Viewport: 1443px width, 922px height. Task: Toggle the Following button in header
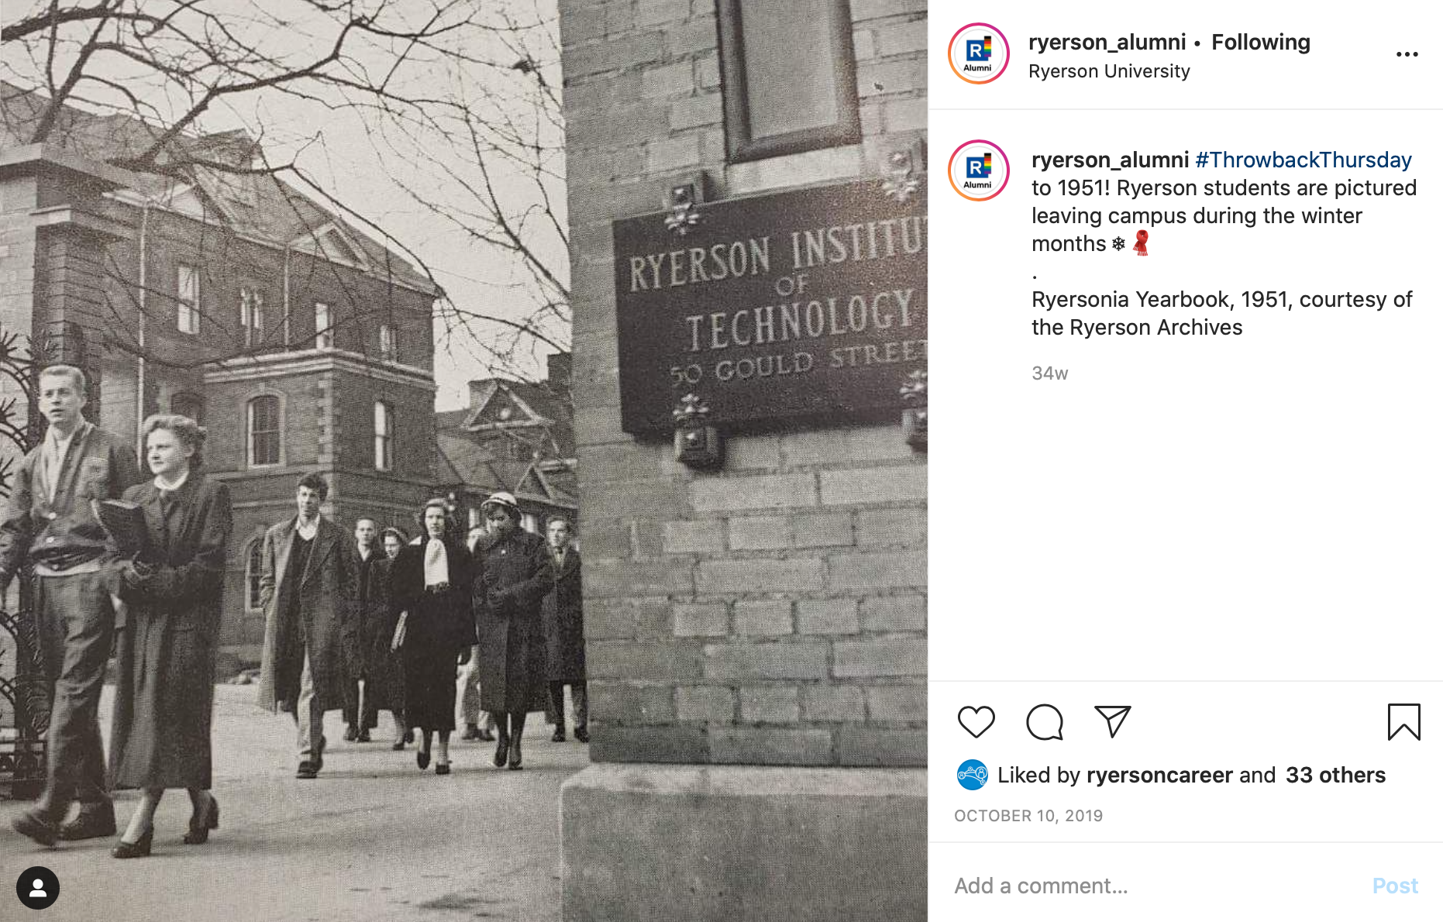click(1260, 42)
